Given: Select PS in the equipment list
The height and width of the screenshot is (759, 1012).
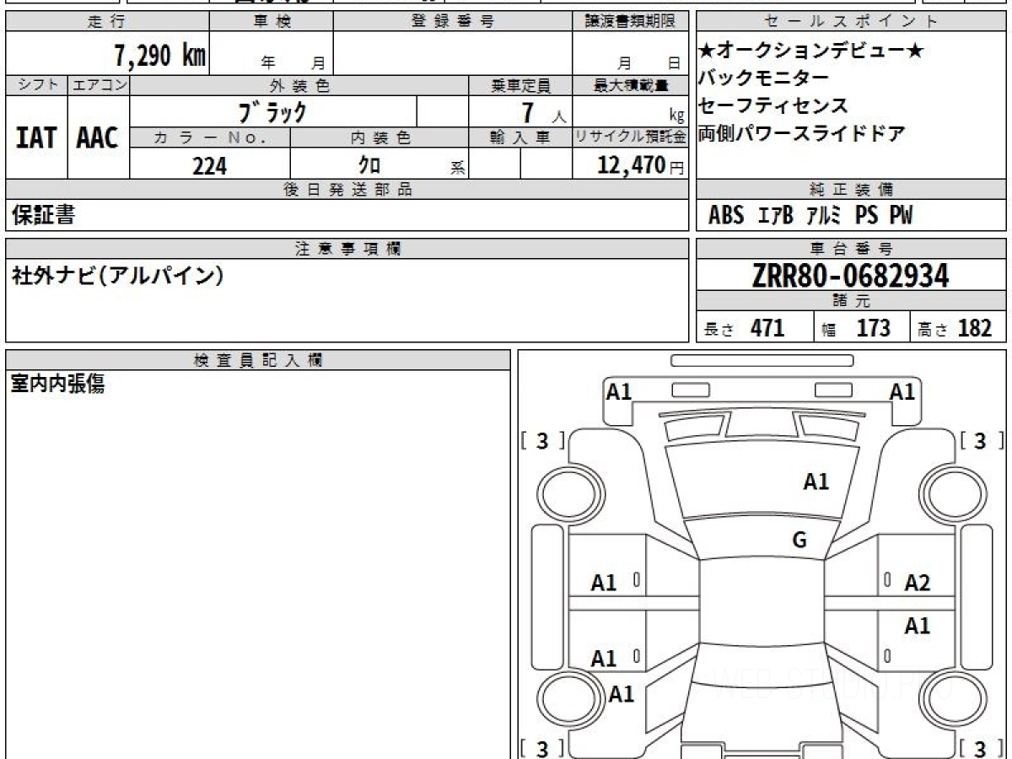Looking at the screenshot, I should tap(866, 216).
